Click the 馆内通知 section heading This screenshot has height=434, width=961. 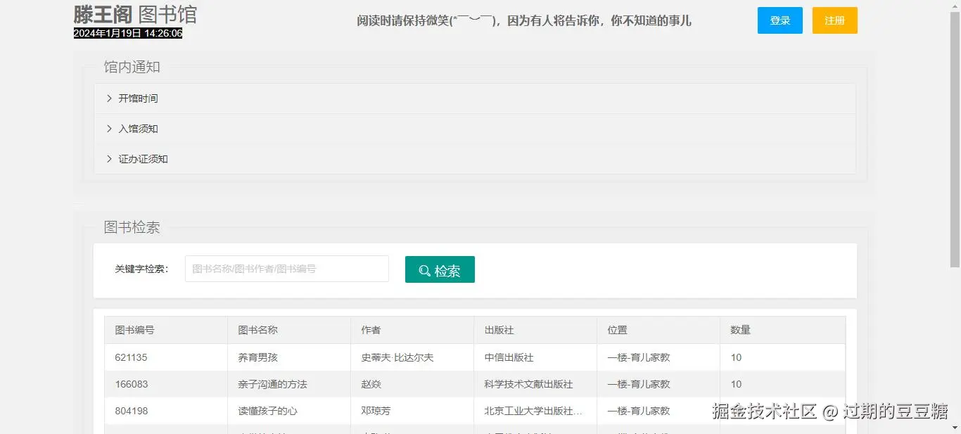click(132, 67)
